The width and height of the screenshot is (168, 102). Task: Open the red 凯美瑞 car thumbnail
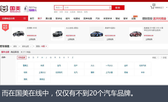[x=136, y=34]
